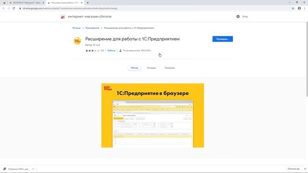Bookmark this page with the star icon
308x173 pixels.
(x=293, y=9)
